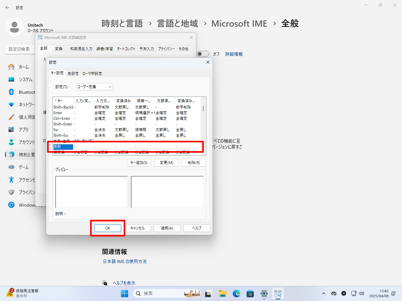Open Microsoft Store from taskbar
The width and height of the screenshot is (402, 301).
(x=250, y=293)
